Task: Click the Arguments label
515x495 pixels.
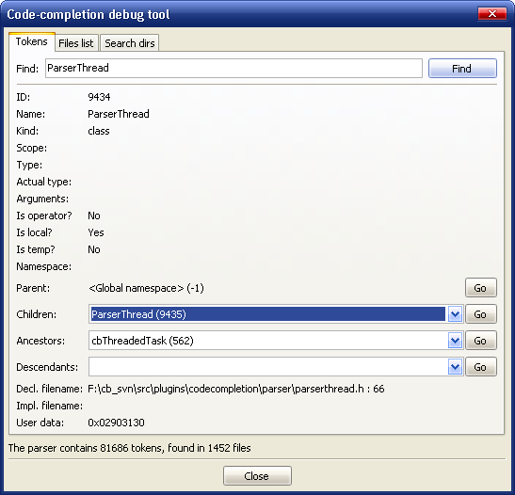Action: (x=42, y=199)
